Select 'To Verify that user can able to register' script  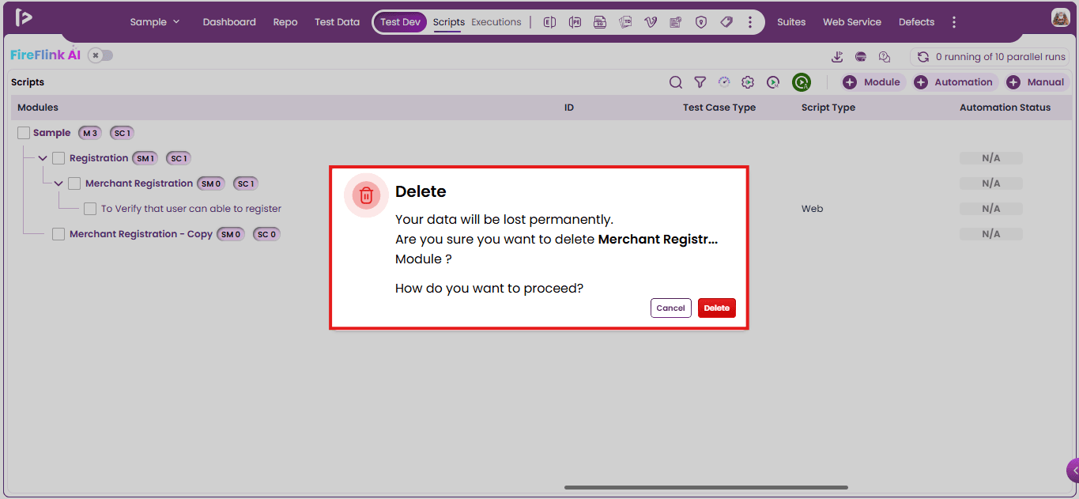point(191,209)
